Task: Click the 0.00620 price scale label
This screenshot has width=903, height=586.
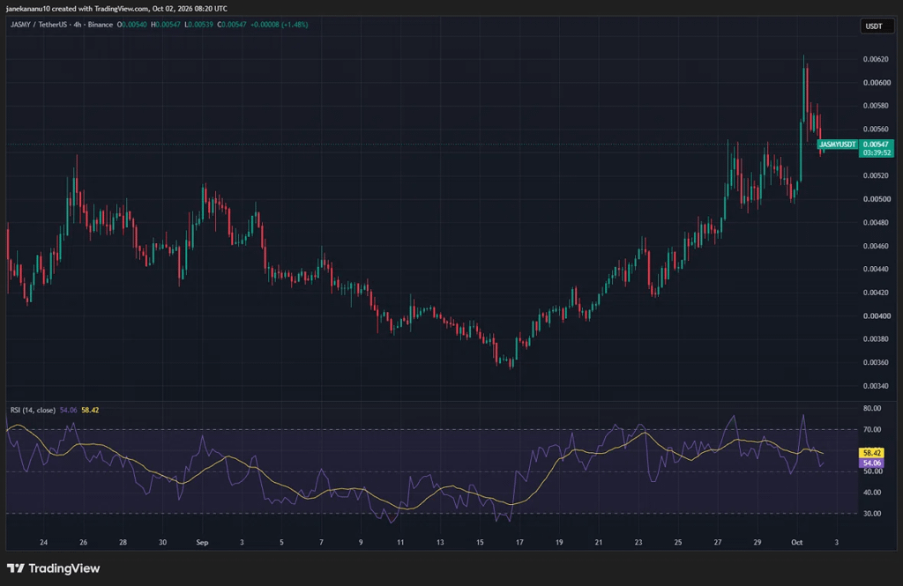Action: coord(877,59)
